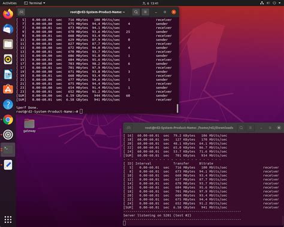
Task: Open the Files manager dock icon
Action: [x=8, y=44]
